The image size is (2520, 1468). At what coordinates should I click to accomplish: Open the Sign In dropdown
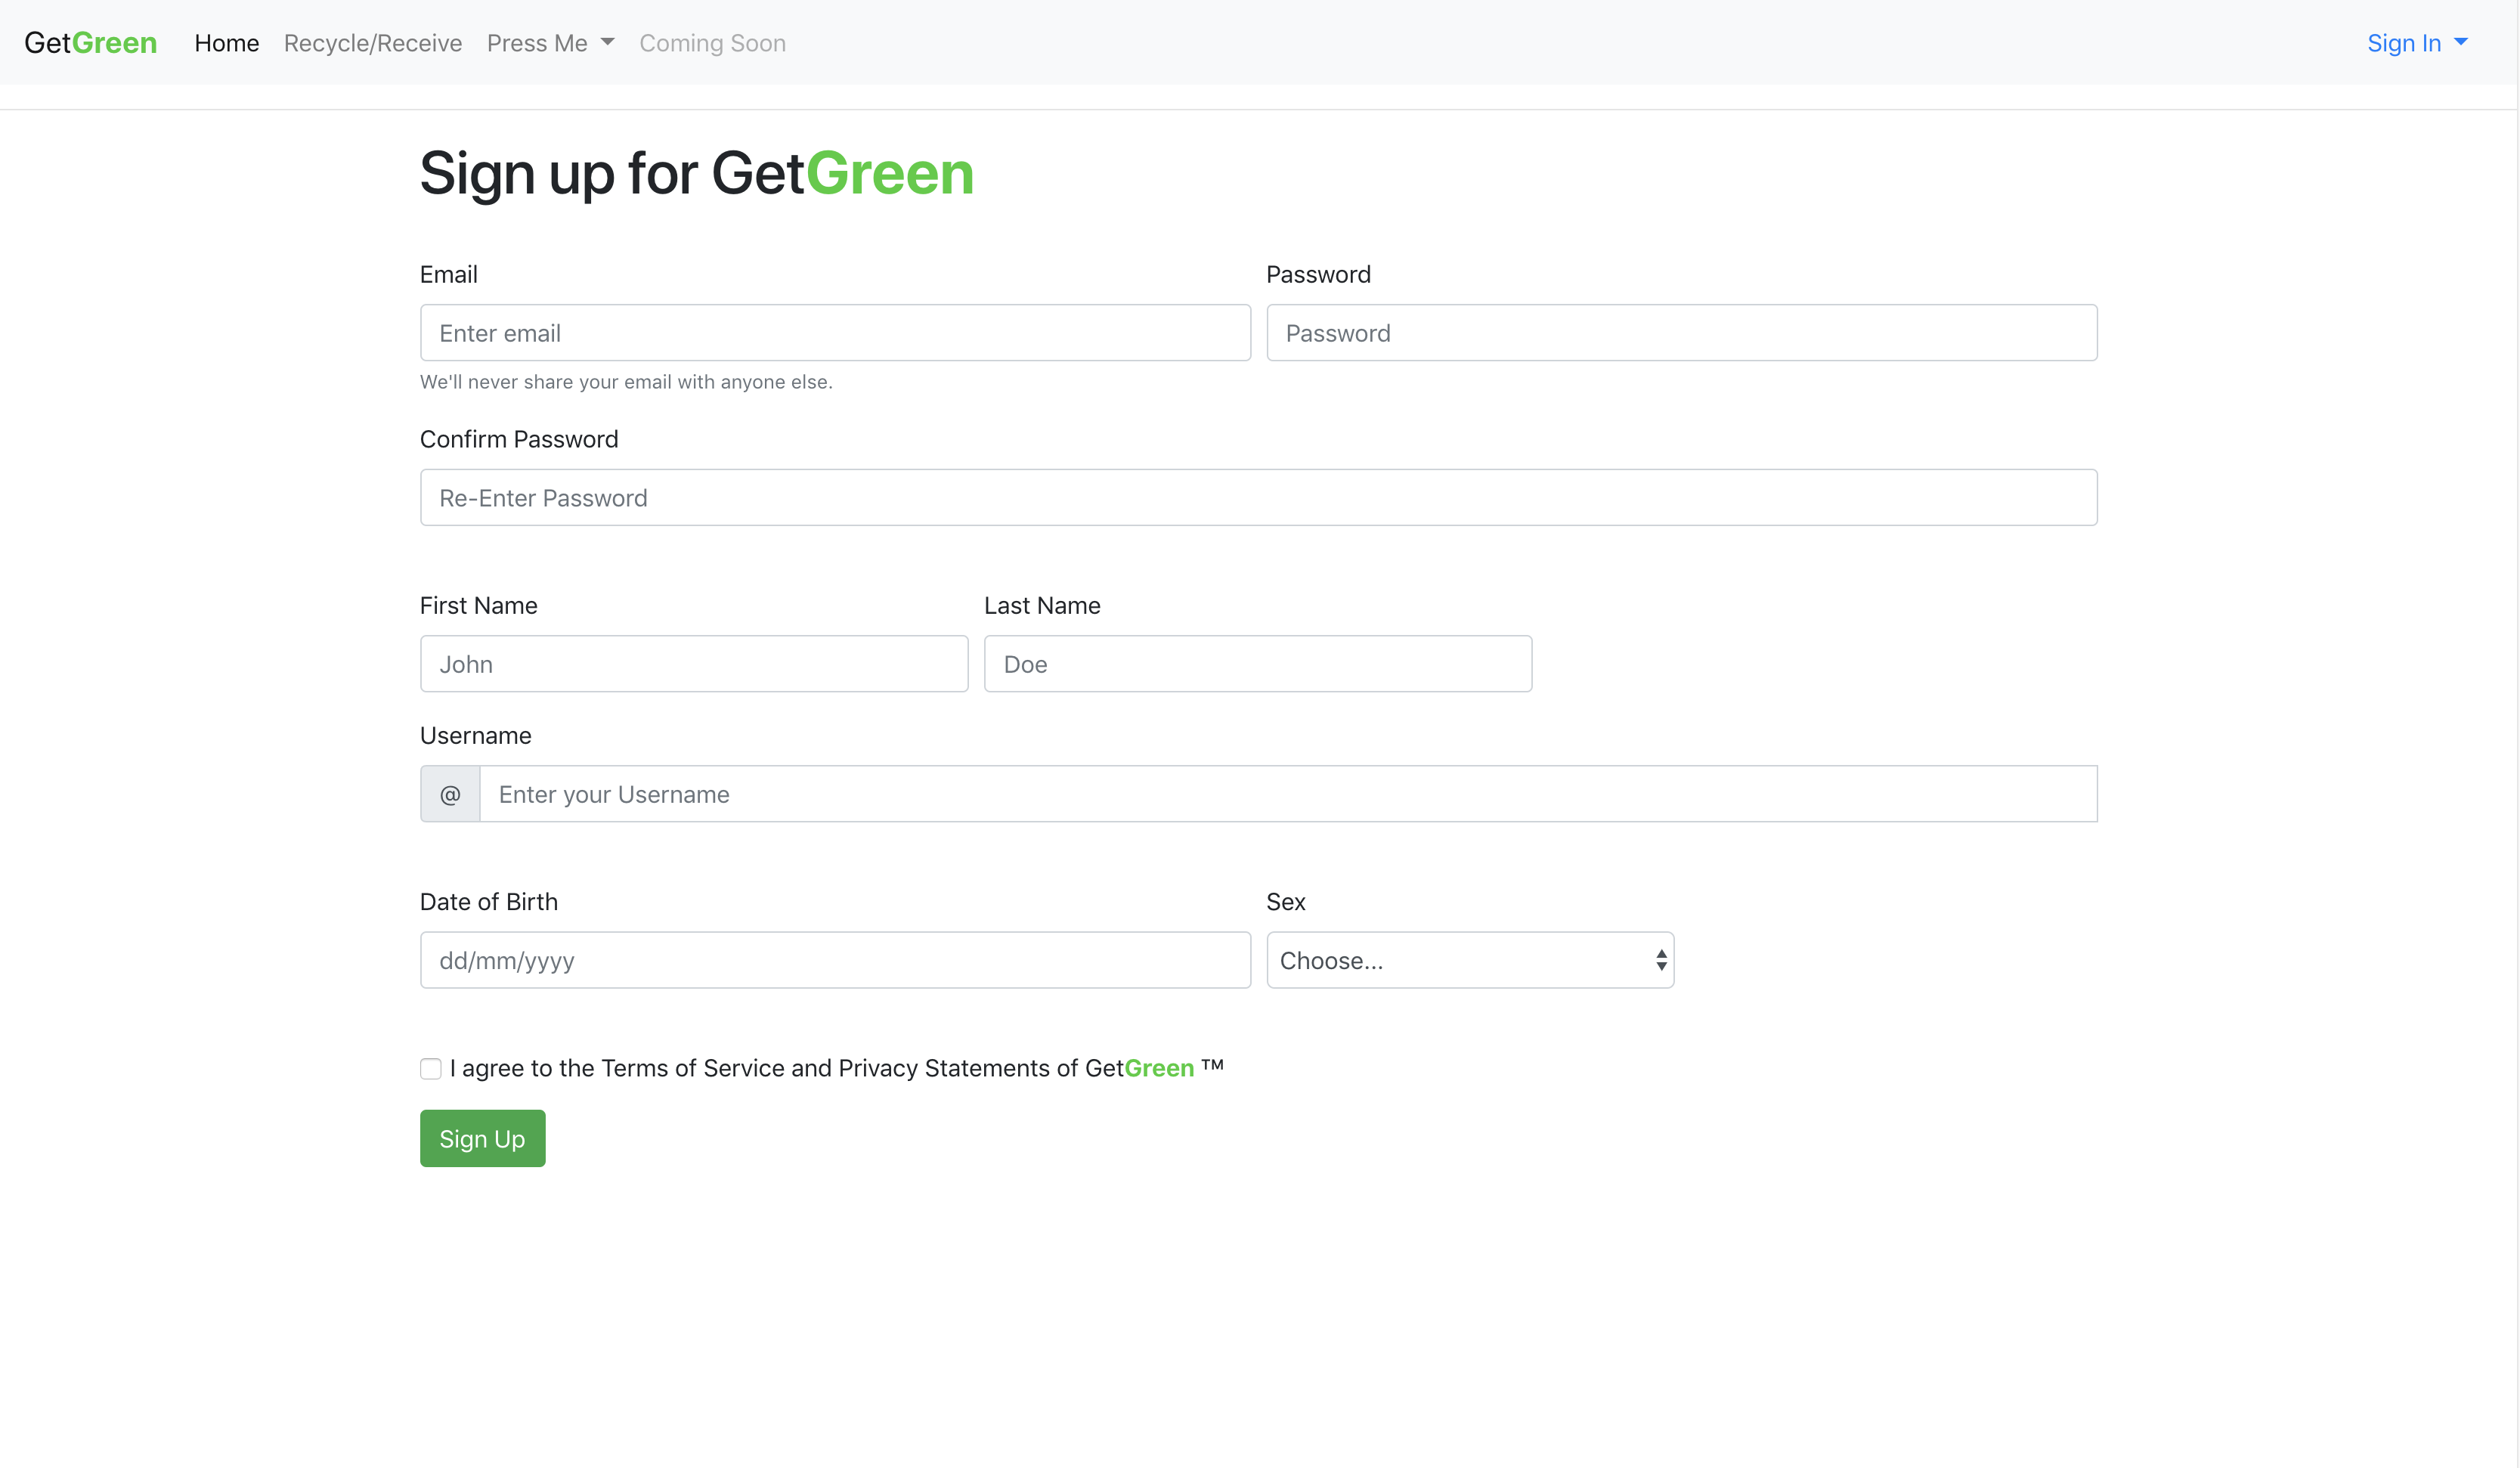coord(2404,43)
